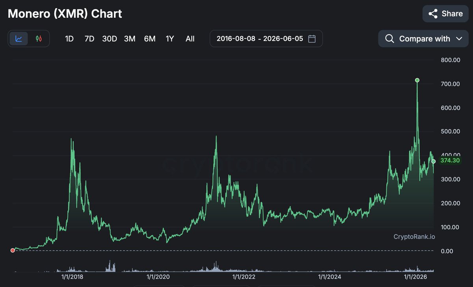
Task: Select the 1Y time range
Action: (170, 39)
